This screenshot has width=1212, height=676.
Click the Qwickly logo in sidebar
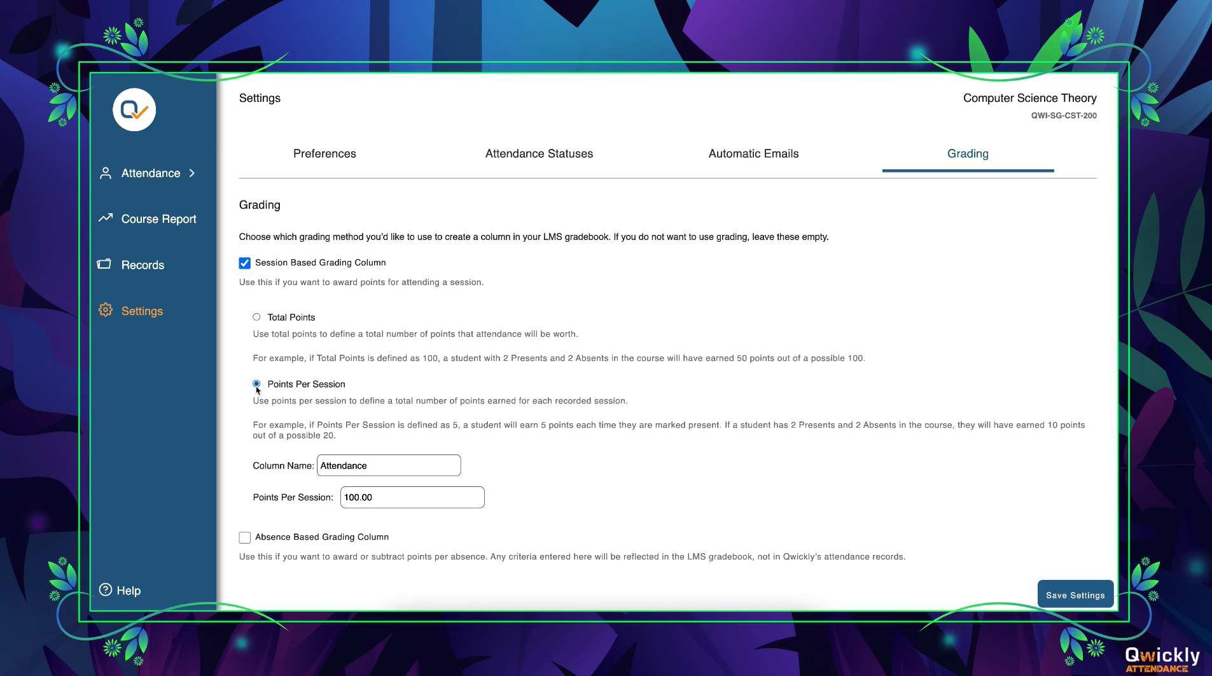coord(134,110)
